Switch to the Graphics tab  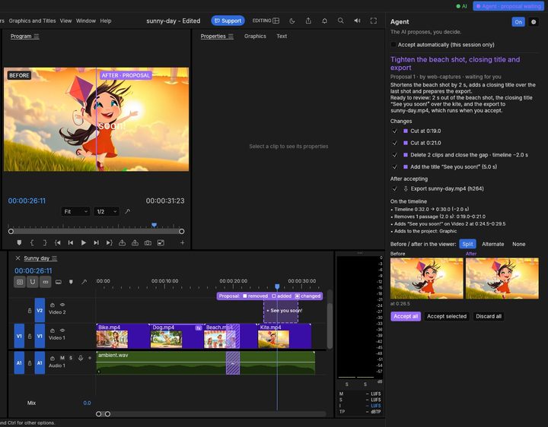tap(255, 36)
